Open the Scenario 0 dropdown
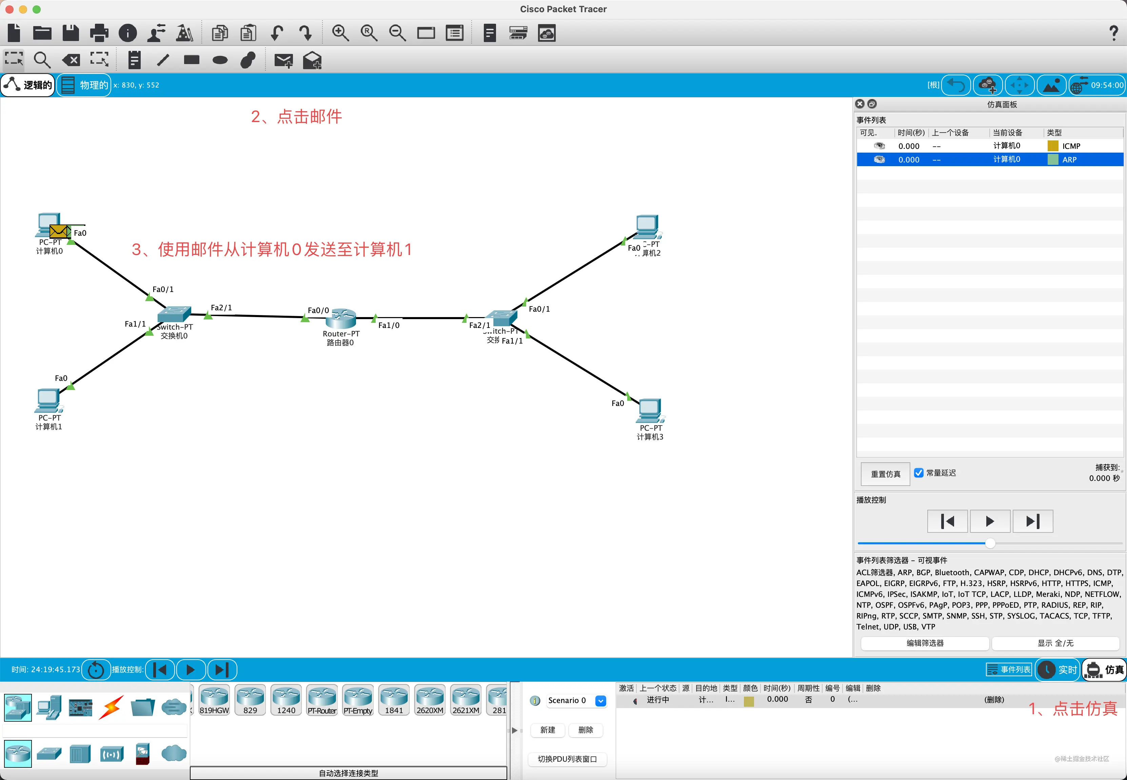Viewport: 1127px width, 780px height. coord(600,700)
